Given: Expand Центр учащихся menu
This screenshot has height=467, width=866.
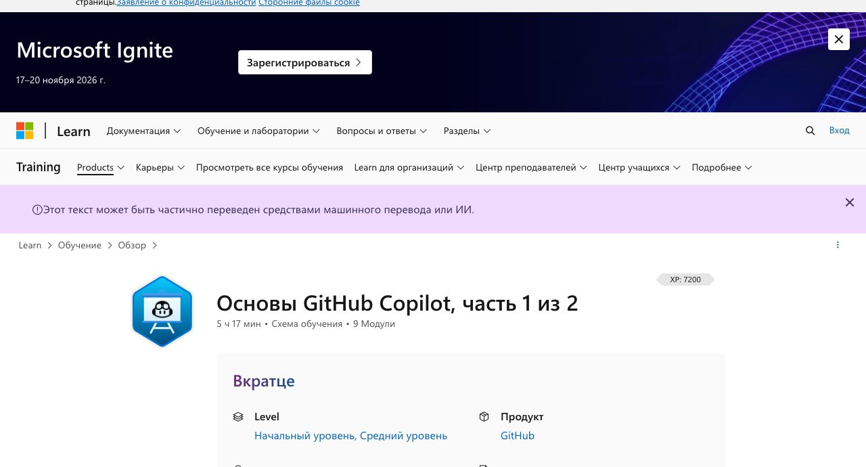Looking at the screenshot, I should 639,167.
